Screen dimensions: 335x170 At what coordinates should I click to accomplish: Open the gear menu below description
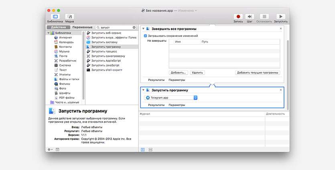(x=50, y=149)
